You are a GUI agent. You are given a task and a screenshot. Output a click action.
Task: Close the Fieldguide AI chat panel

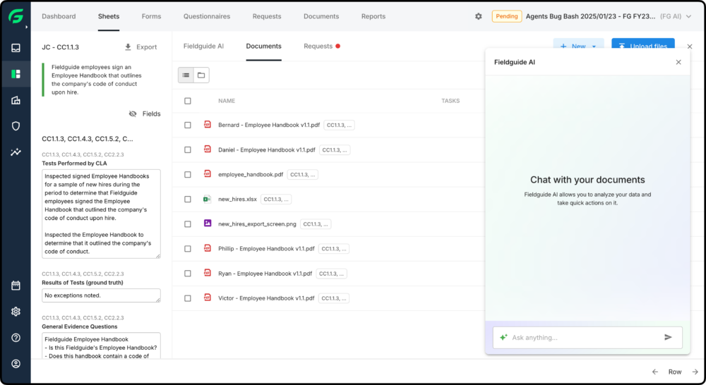click(678, 62)
